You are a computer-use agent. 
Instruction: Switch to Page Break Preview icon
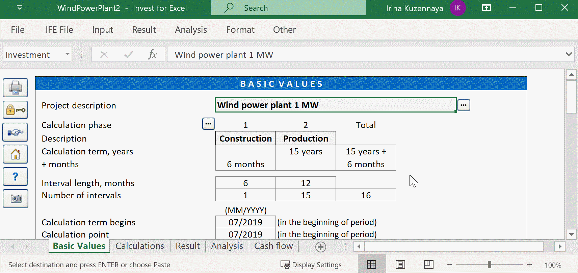[429, 265]
